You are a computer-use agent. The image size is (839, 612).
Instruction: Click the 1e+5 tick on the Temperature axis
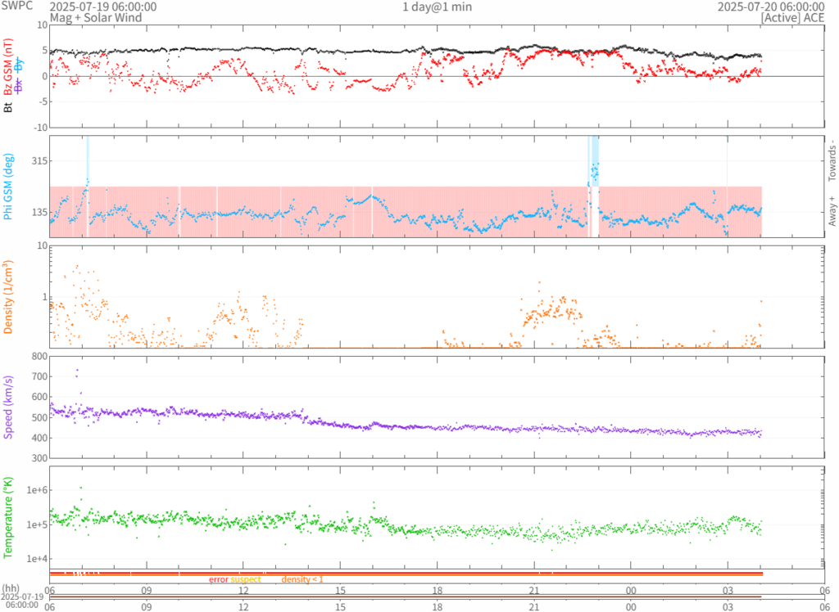click(x=37, y=525)
